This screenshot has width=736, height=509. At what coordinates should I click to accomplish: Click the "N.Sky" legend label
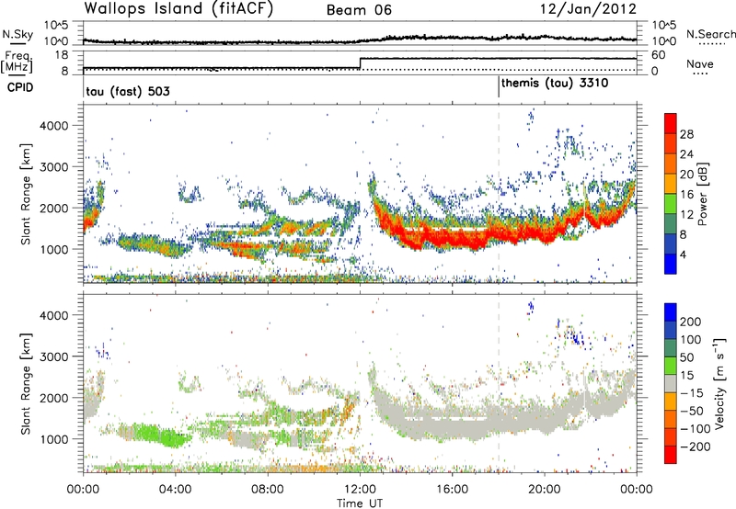[x=17, y=34]
